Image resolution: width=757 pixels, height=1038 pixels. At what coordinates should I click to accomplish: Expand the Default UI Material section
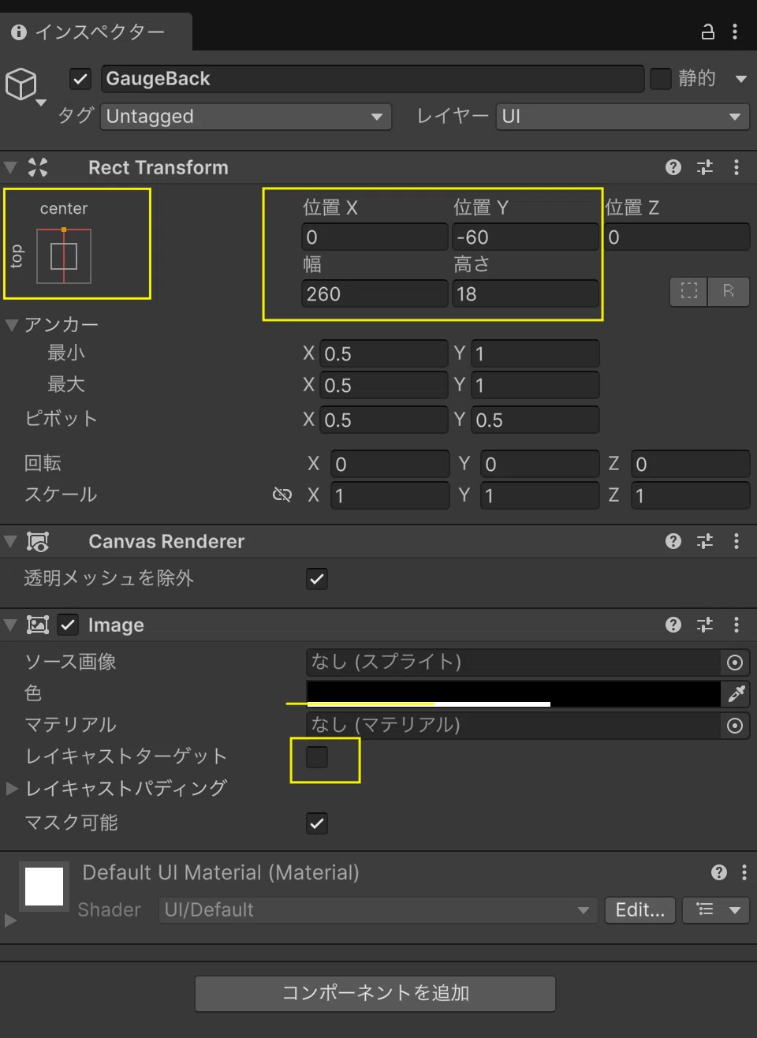10,920
